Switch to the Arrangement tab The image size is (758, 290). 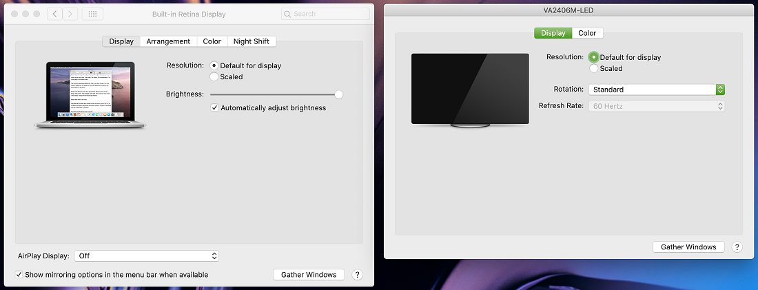168,41
